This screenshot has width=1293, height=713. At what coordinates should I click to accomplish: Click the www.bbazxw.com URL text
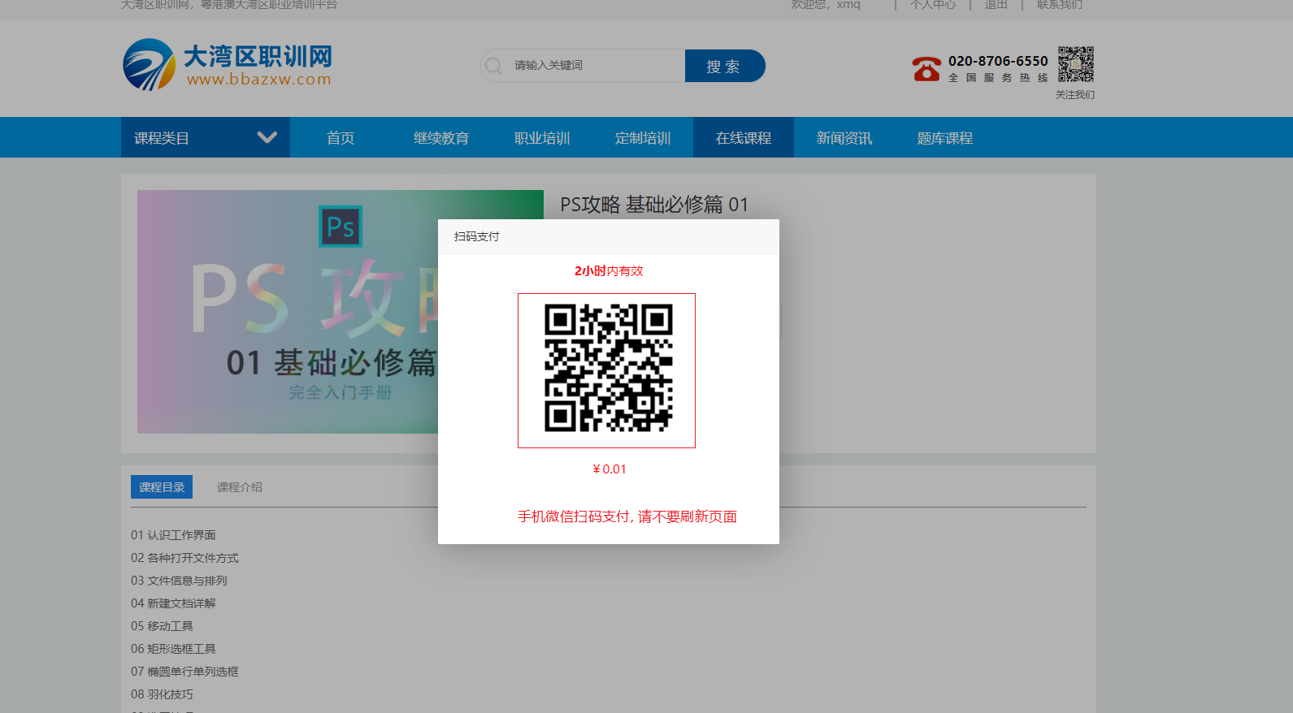click(x=259, y=80)
